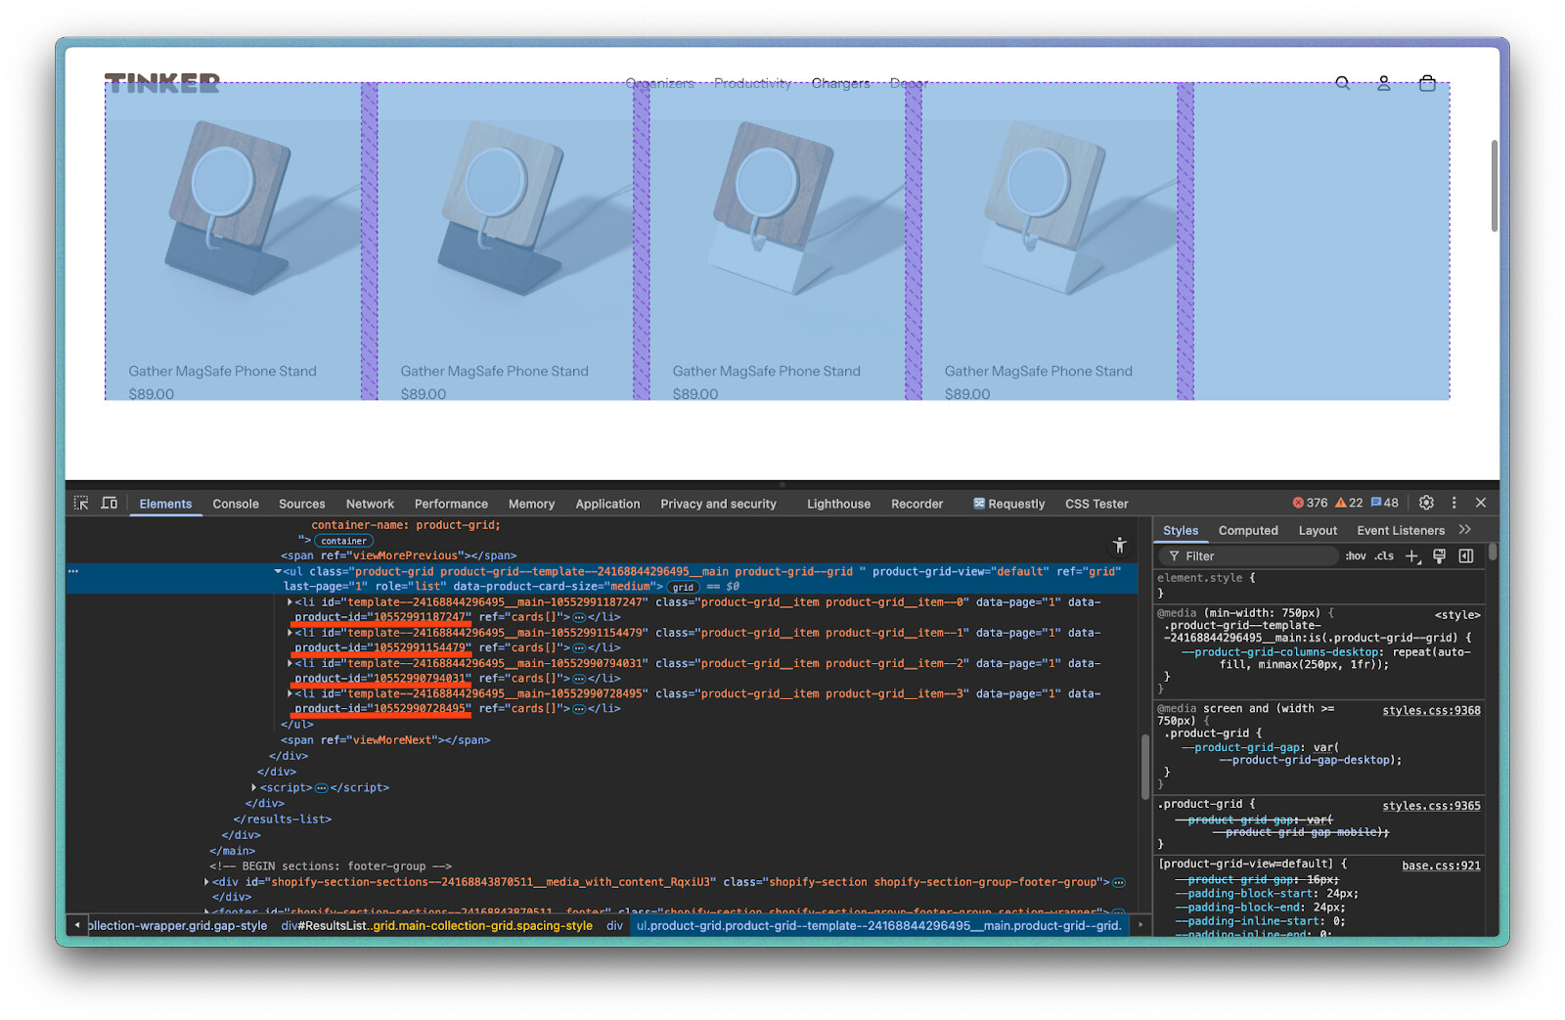Switch to the Console tab
The width and height of the screenshot is (1565, 1020).
tap(236, 504)
